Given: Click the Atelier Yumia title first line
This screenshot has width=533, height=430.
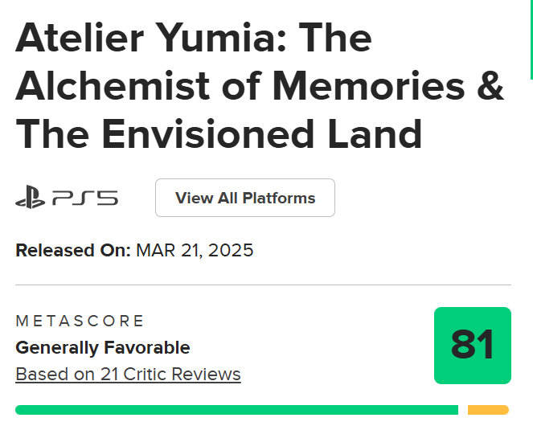Looking at the screenshot, I should pyautogui.click(x=194, y=38).
